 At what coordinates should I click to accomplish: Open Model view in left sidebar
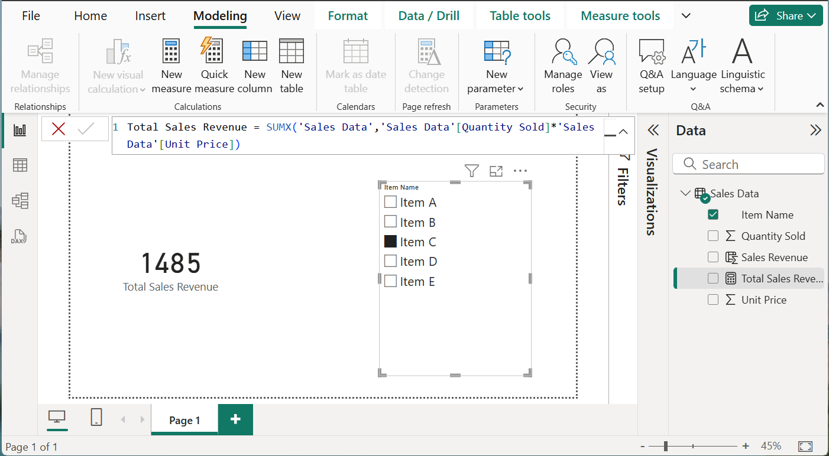point(20,201)
